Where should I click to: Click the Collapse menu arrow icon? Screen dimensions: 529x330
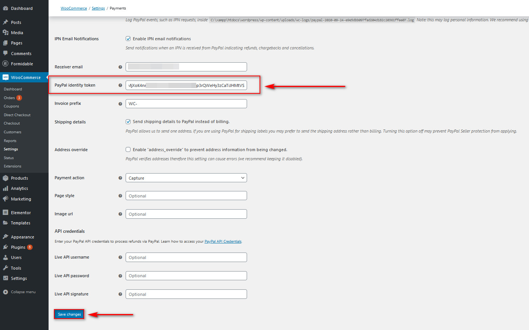(x=5, y=292)
